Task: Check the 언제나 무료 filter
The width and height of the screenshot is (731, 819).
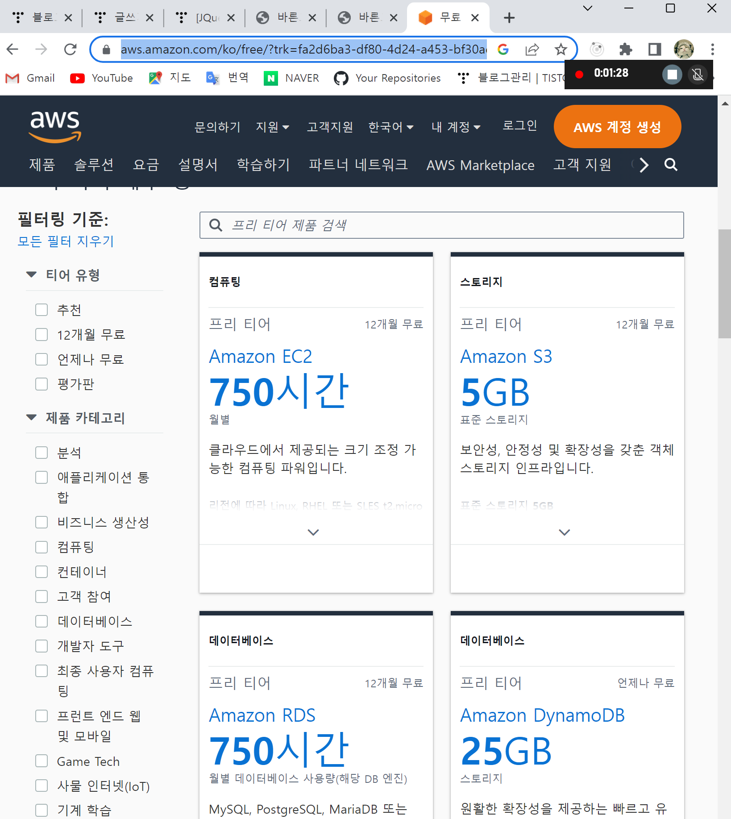Action: 42,359
